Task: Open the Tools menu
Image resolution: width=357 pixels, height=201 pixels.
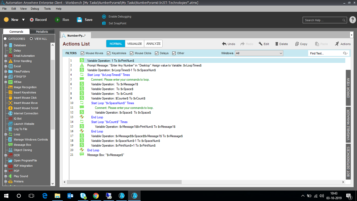Action: [x=47, y=9]
